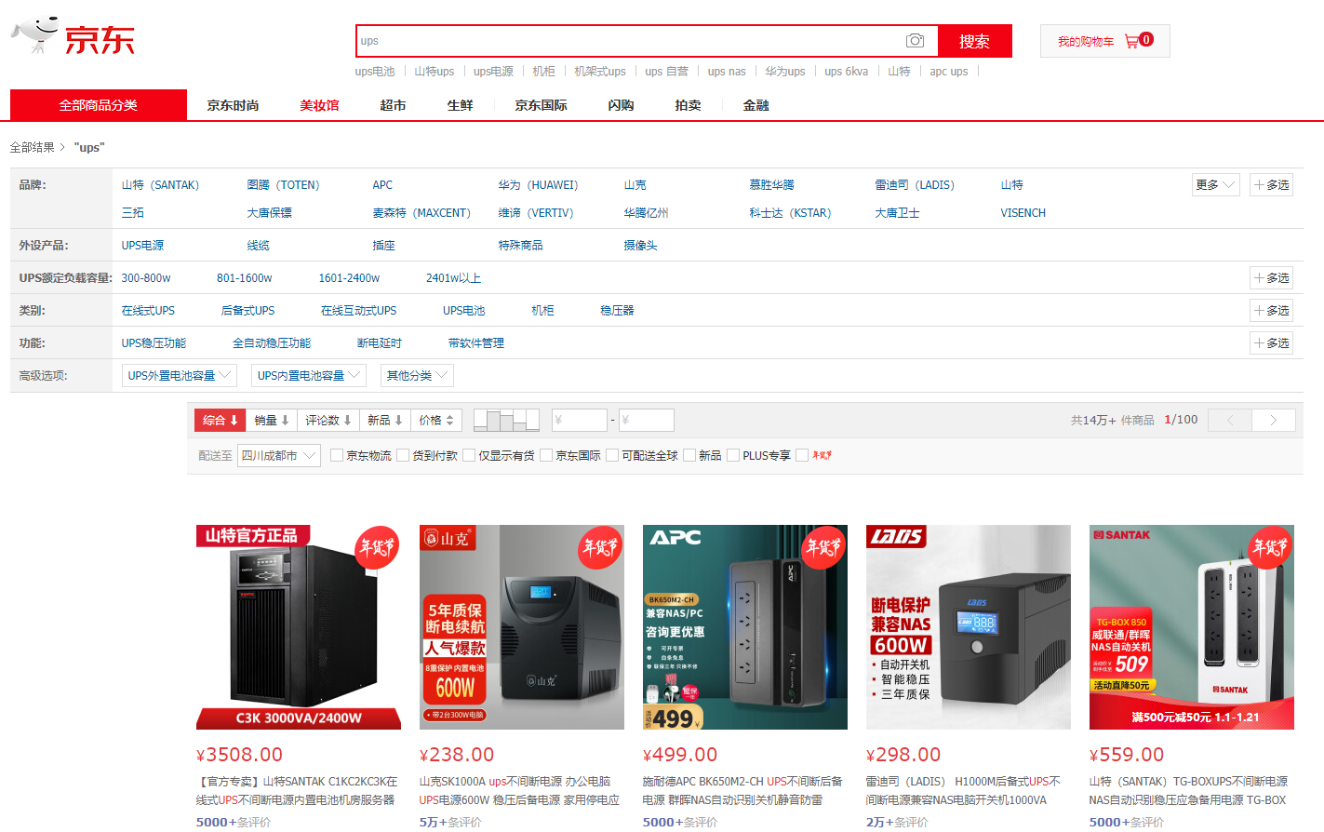Sort results by 销量 tab
Viewport: 1324px width, 832px height.
pyautogui.click(x=272, y=421)
